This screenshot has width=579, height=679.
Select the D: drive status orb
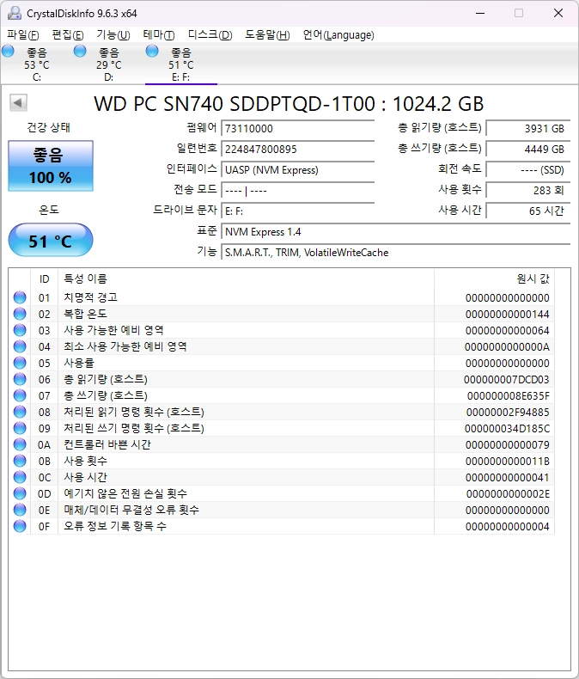coord(80,51)
